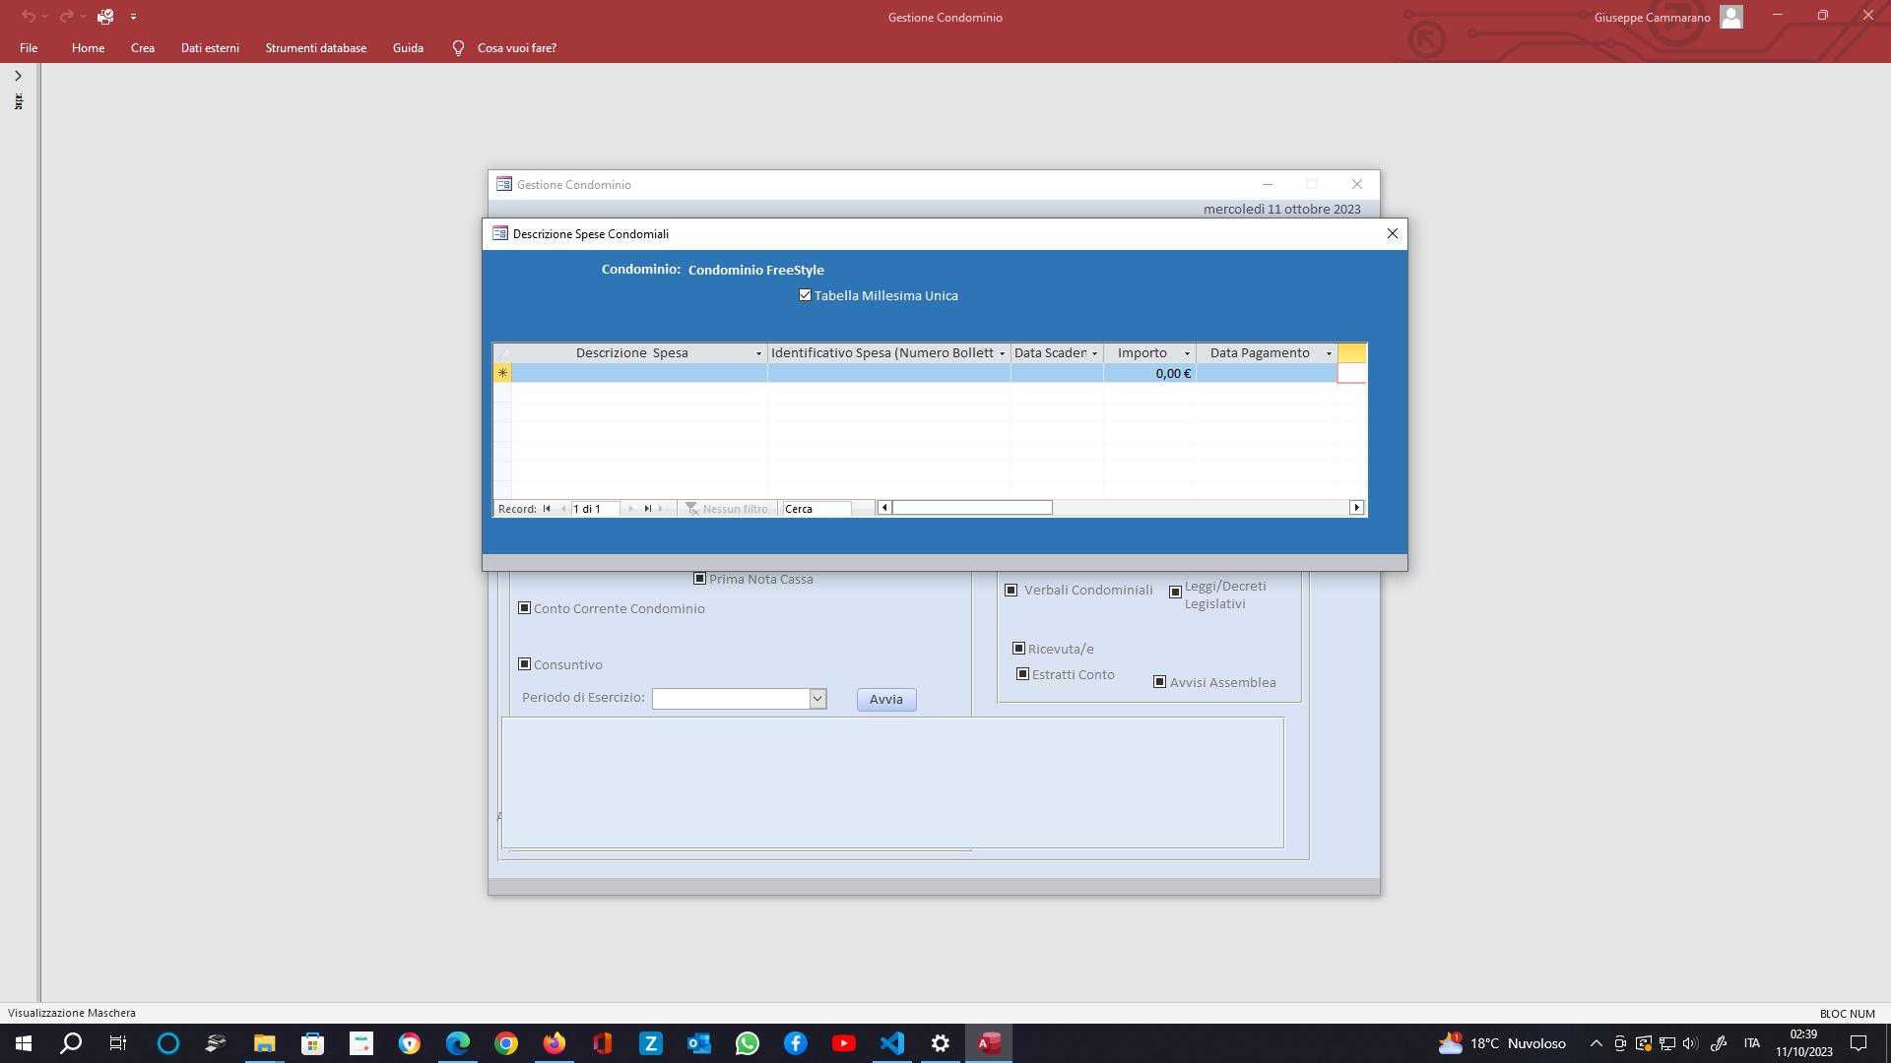Screen dimensions: 1891x1063
Task: Switch to the Crea ribbon tab
Action: pyautogui.click(x=143, y=48)
